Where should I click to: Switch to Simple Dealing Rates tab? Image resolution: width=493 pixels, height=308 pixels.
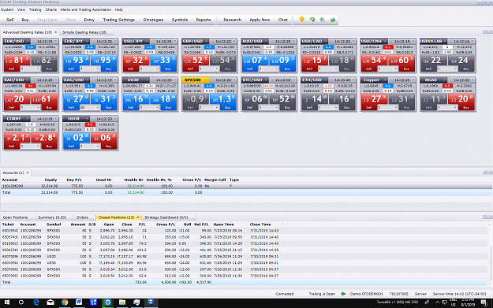84,32
